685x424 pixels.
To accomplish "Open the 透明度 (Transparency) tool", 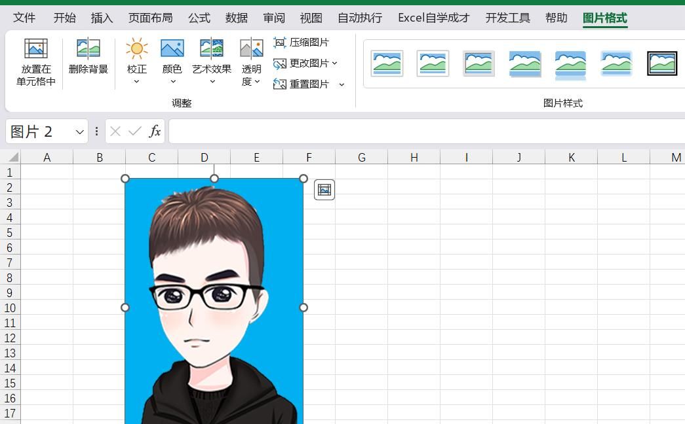I will tap(251, 50).
